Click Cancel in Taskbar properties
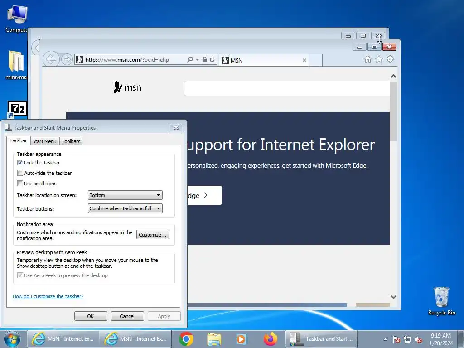 pyautogui.click(x=127, y=316)
